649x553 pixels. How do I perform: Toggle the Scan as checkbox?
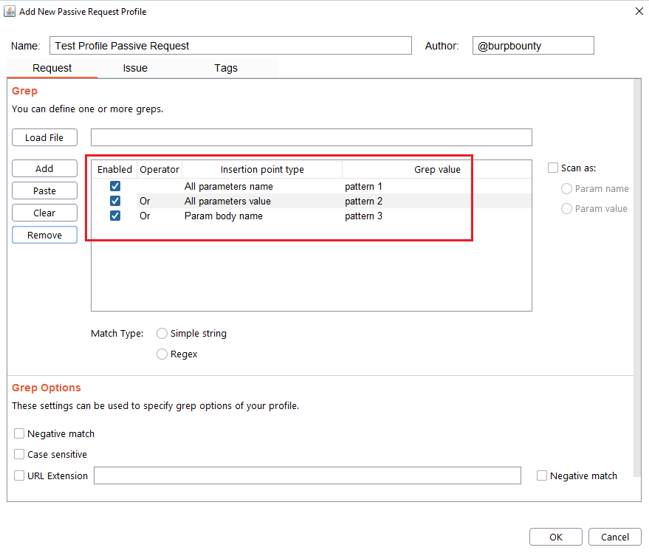553,168
